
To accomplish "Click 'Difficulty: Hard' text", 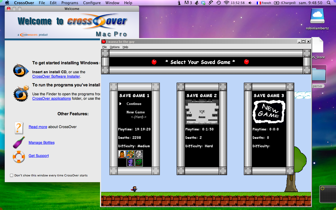I will 199,146.
